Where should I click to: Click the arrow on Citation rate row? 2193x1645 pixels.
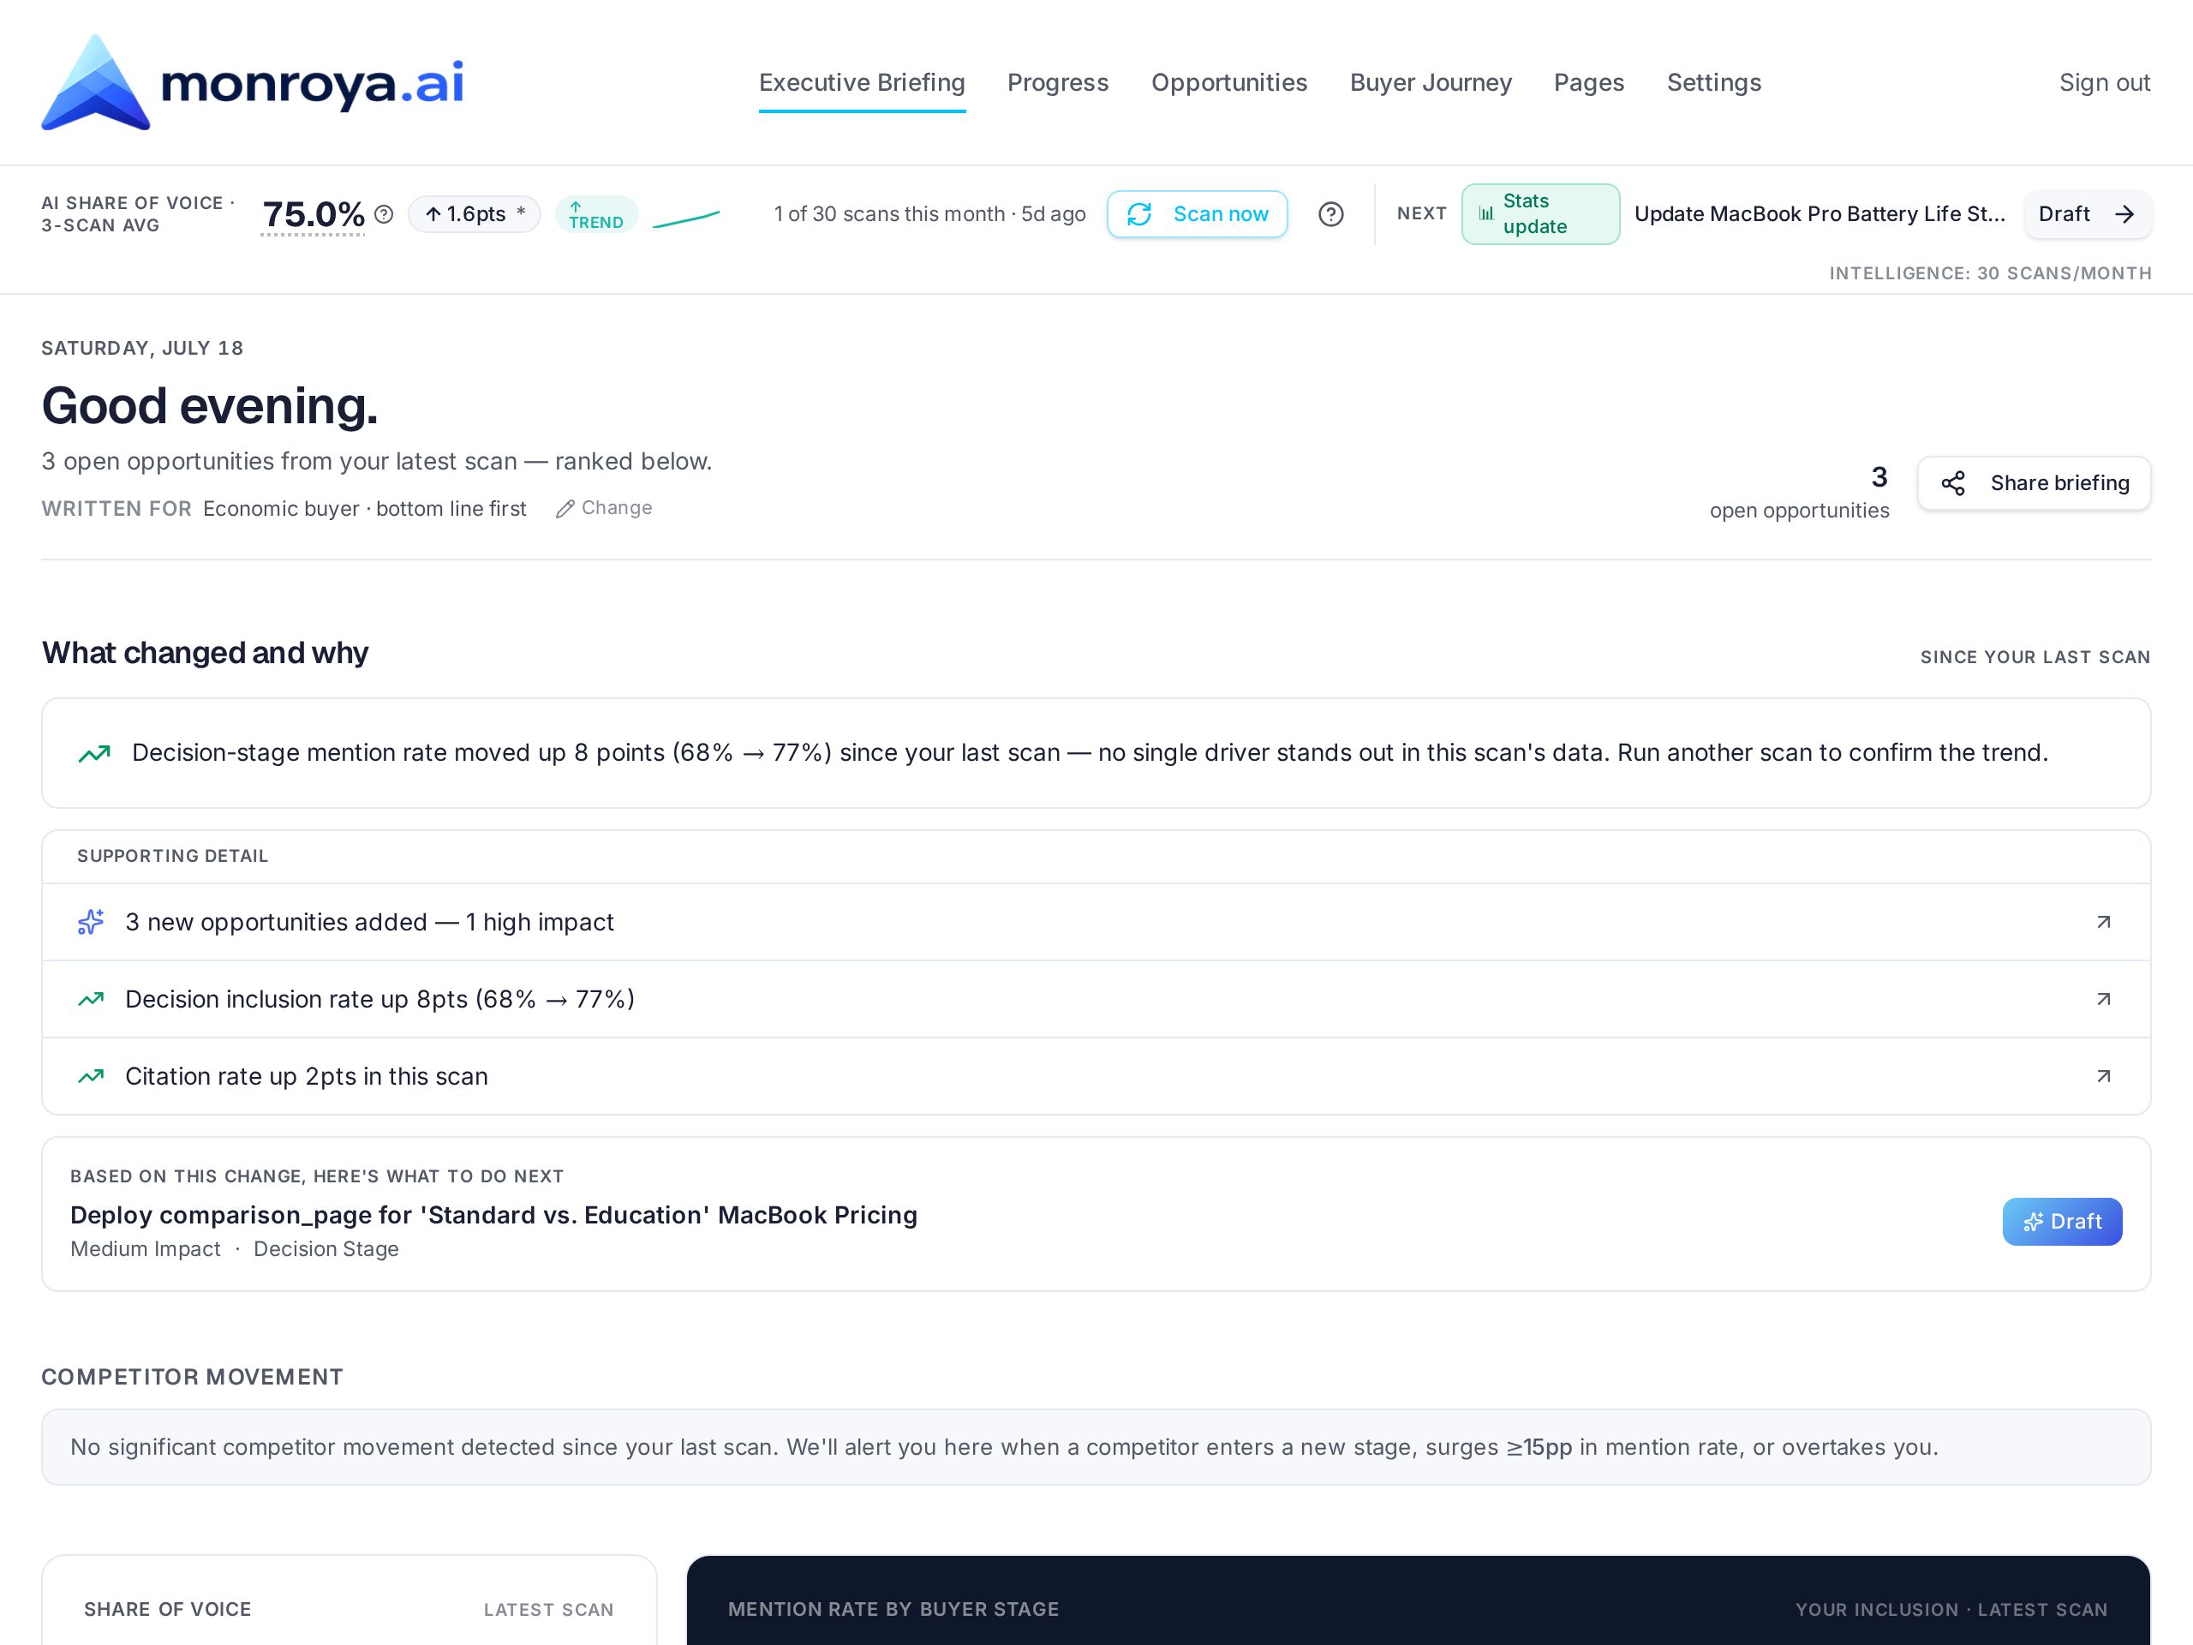(x=2104, y=1077)
